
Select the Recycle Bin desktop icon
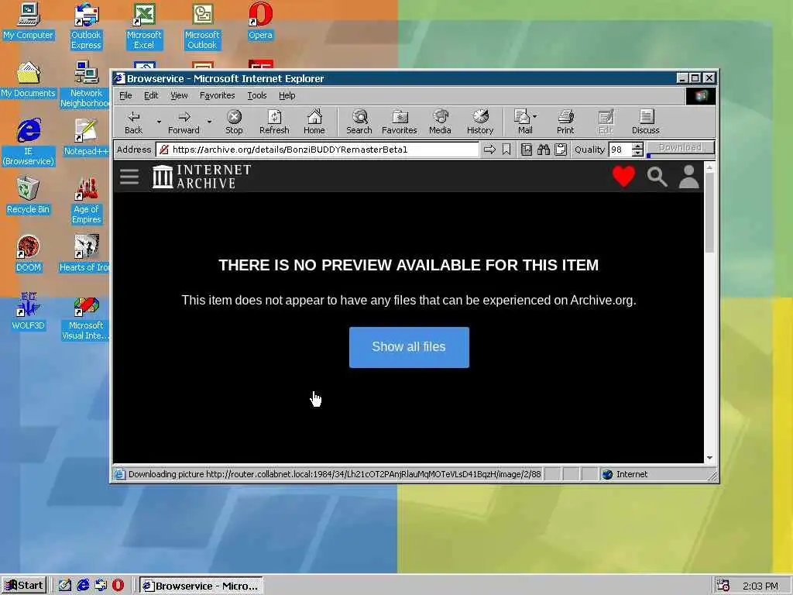coord(29,196)
